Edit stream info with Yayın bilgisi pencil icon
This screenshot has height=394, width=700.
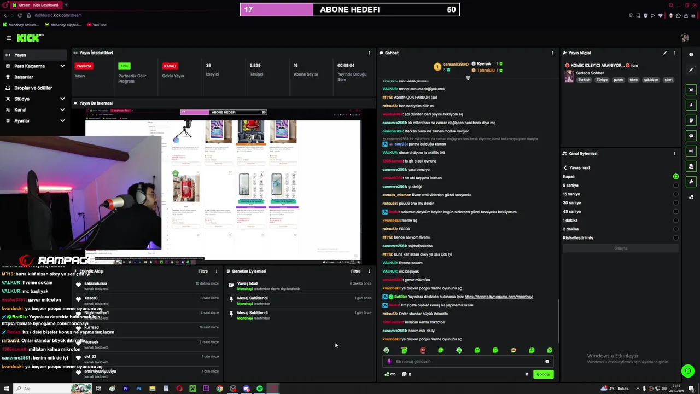pos(664,53)
